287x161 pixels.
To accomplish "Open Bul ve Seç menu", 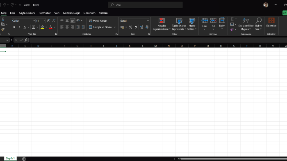I will [258, 24].
